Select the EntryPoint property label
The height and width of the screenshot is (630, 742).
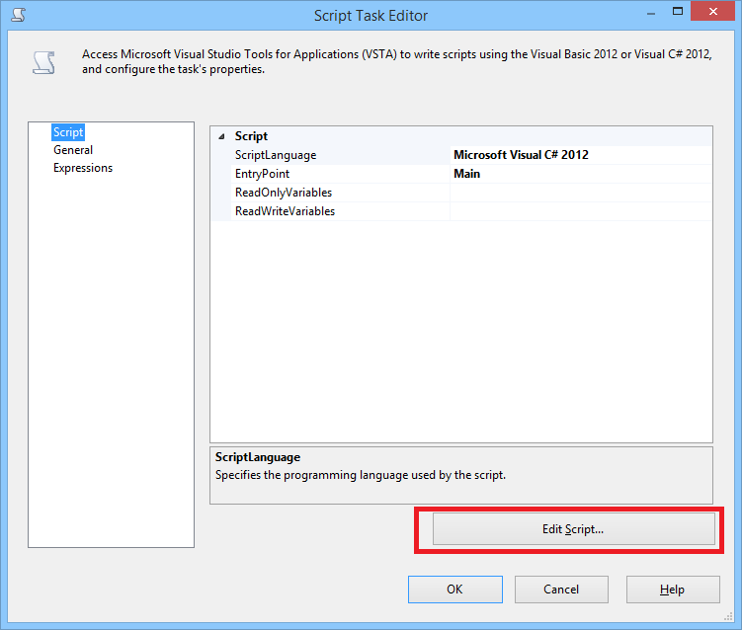click(x=262, y=174)
